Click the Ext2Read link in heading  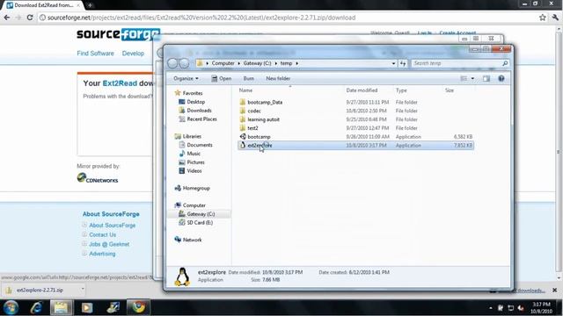(120, 83)
